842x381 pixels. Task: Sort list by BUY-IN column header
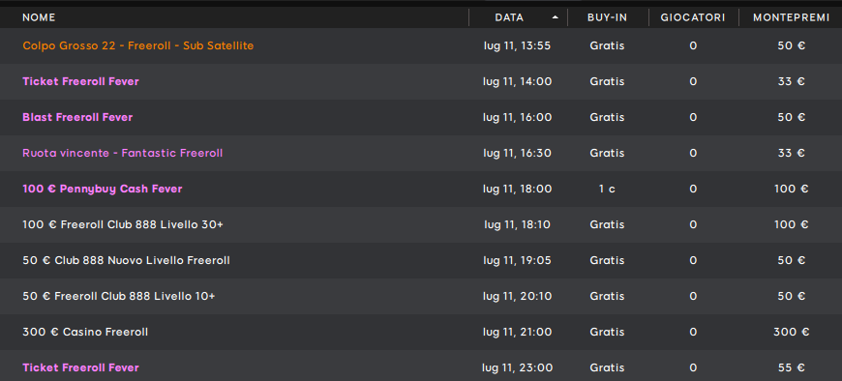tap(608, 17)
